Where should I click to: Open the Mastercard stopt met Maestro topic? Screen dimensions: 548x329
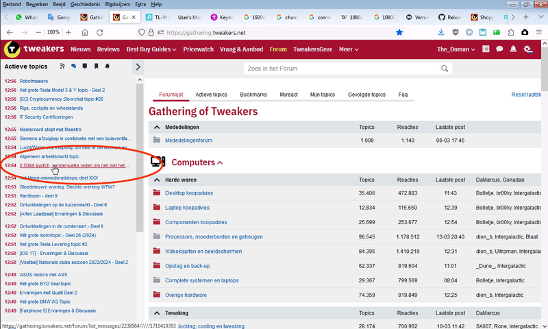(x=50, y=130)
